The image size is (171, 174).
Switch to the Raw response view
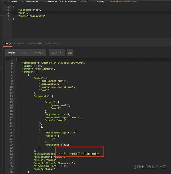(25, 53)
